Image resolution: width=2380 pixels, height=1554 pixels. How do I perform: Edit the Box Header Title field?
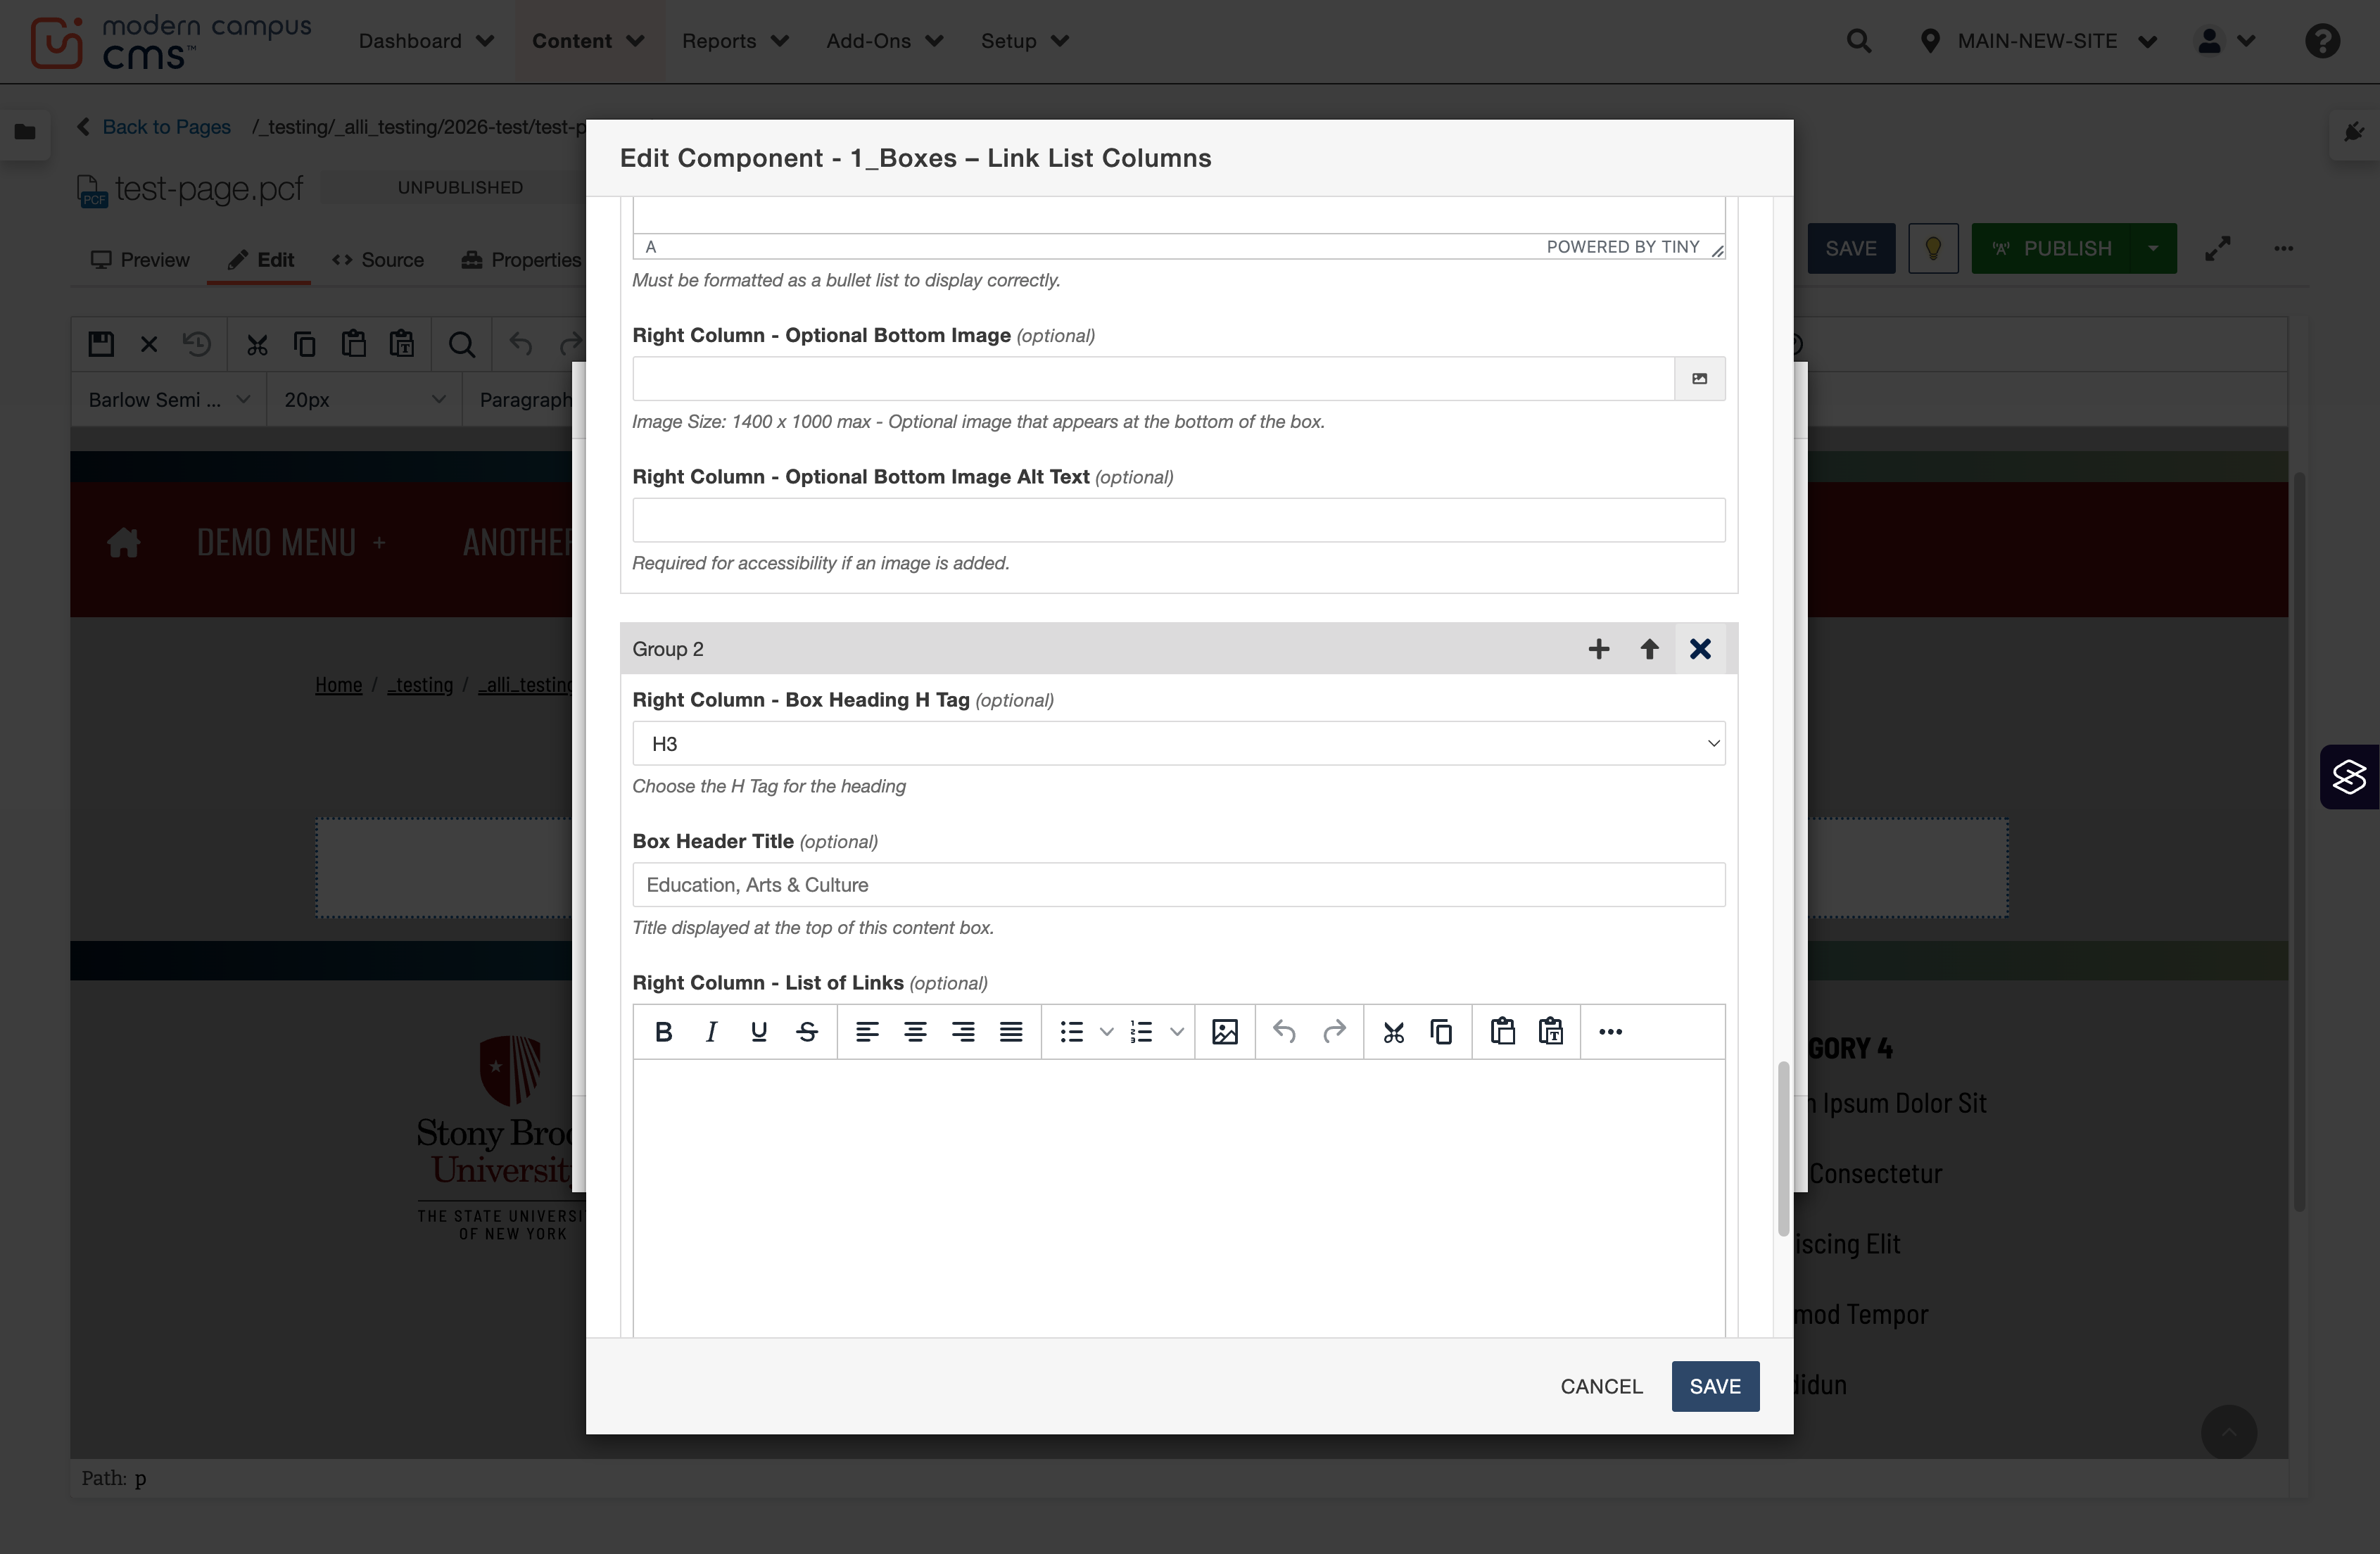click(x=1179, y=885)
